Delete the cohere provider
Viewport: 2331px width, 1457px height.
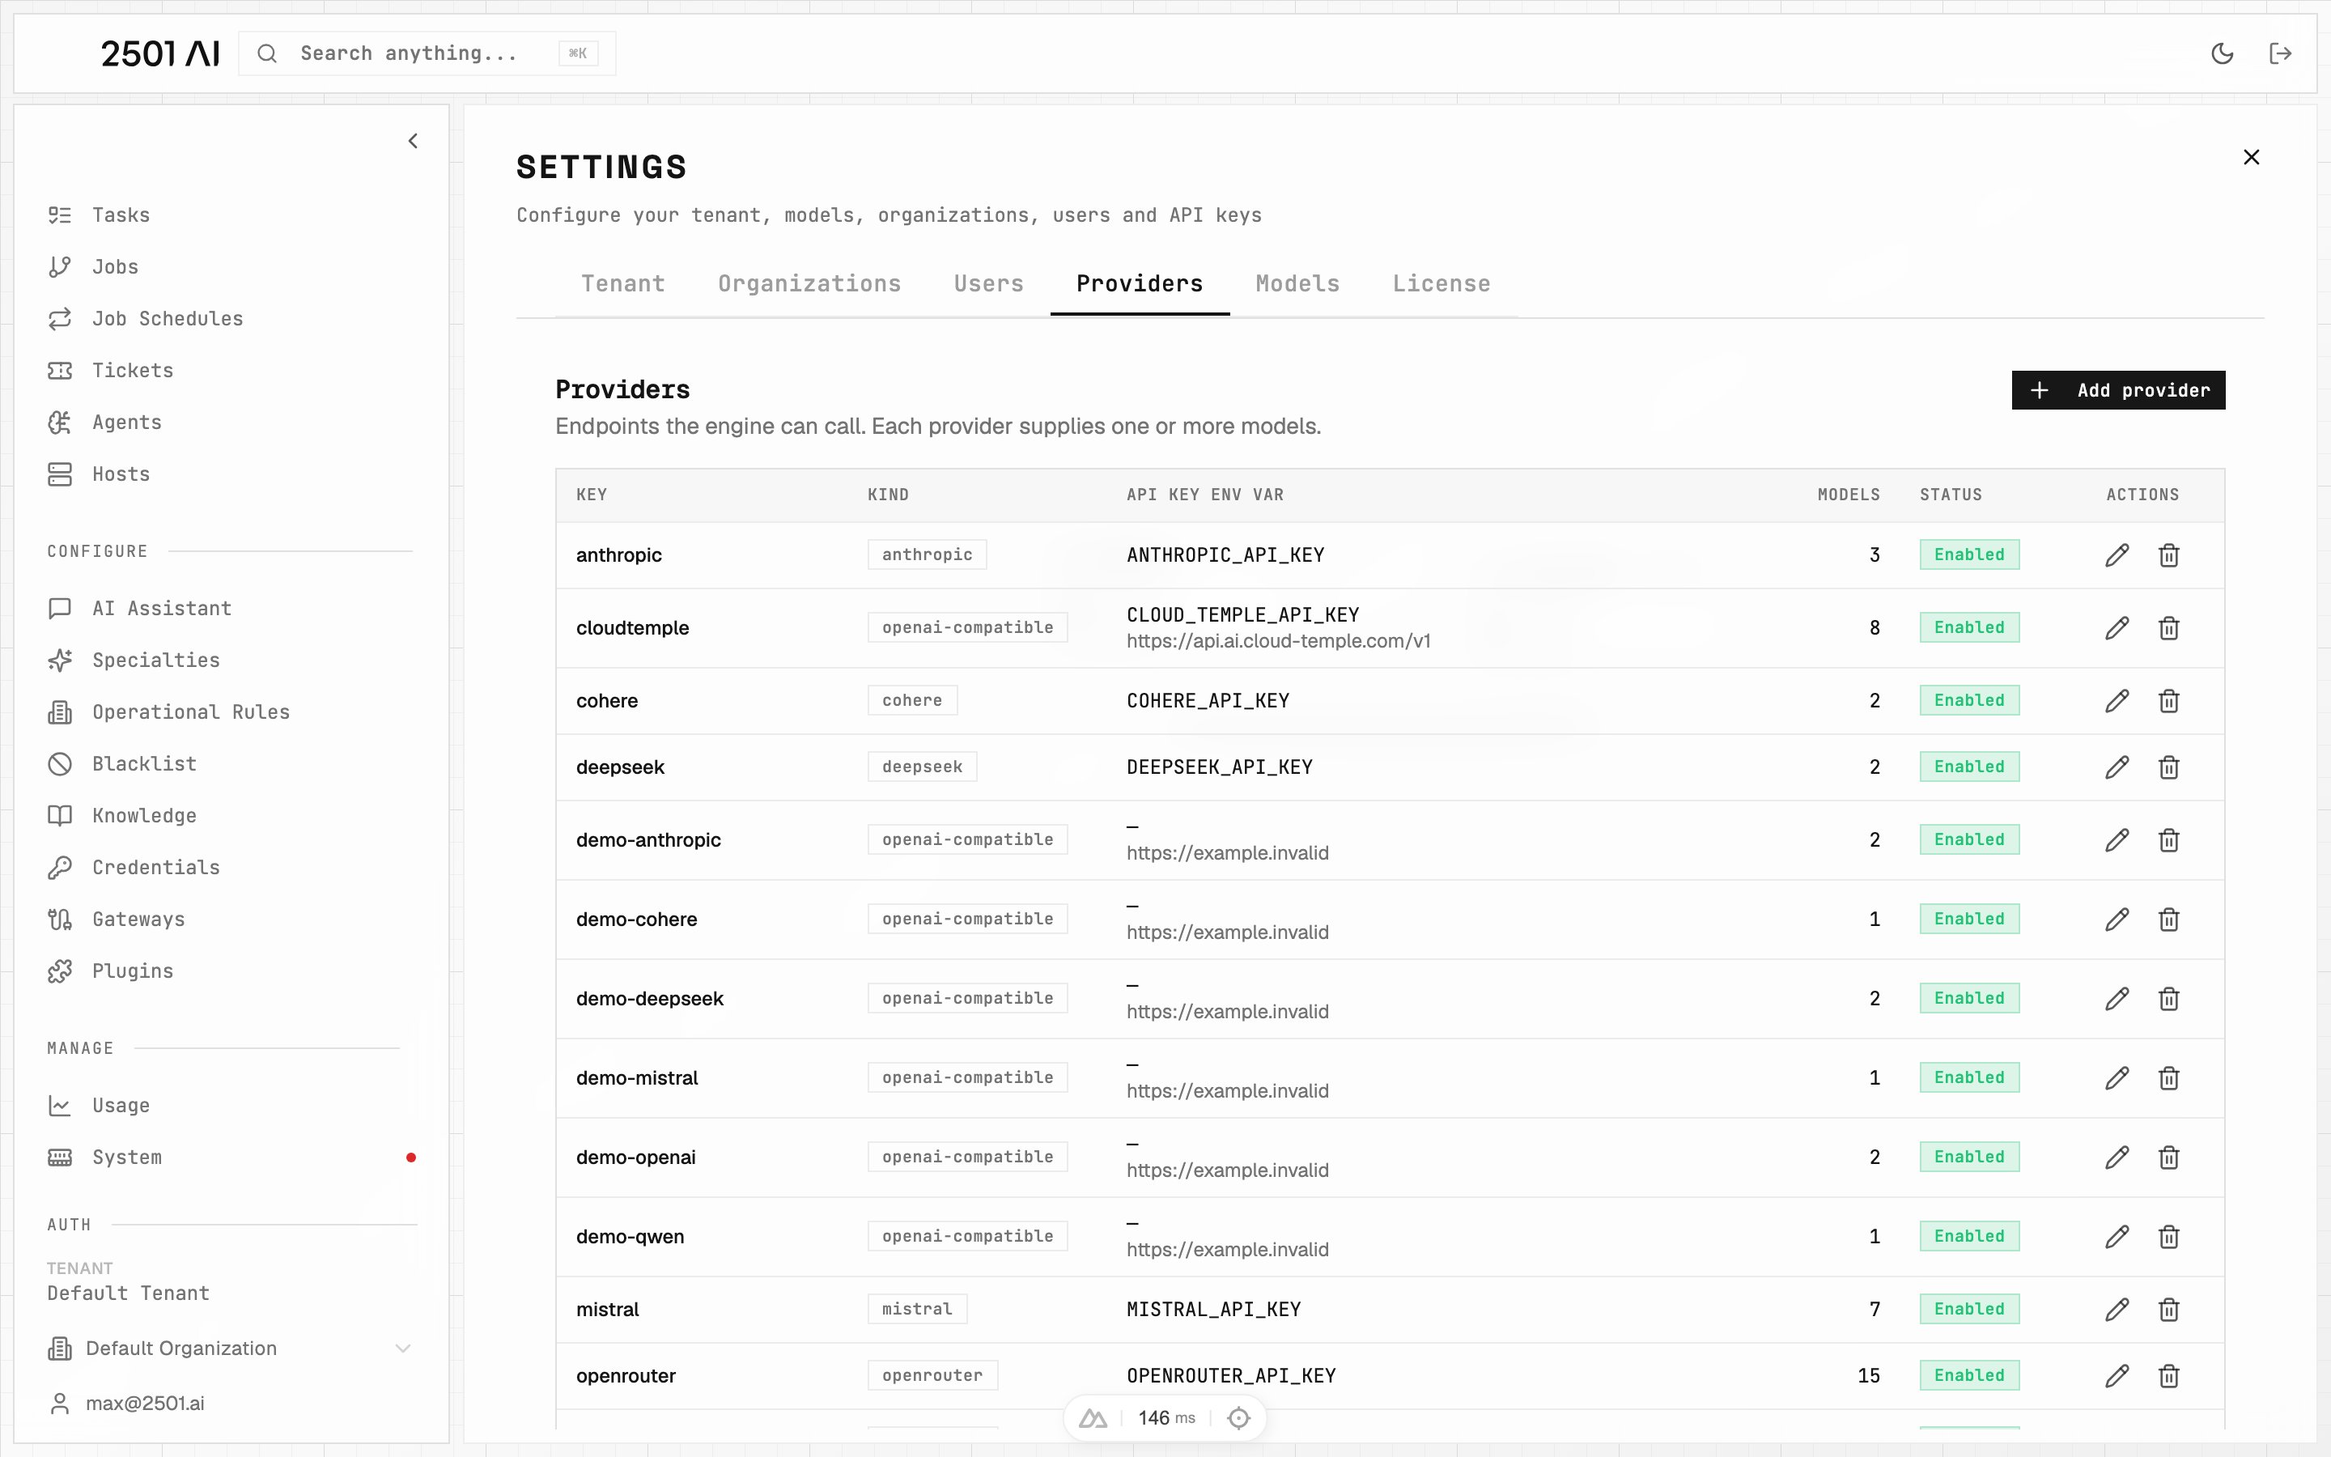[x=2168, y=700]
